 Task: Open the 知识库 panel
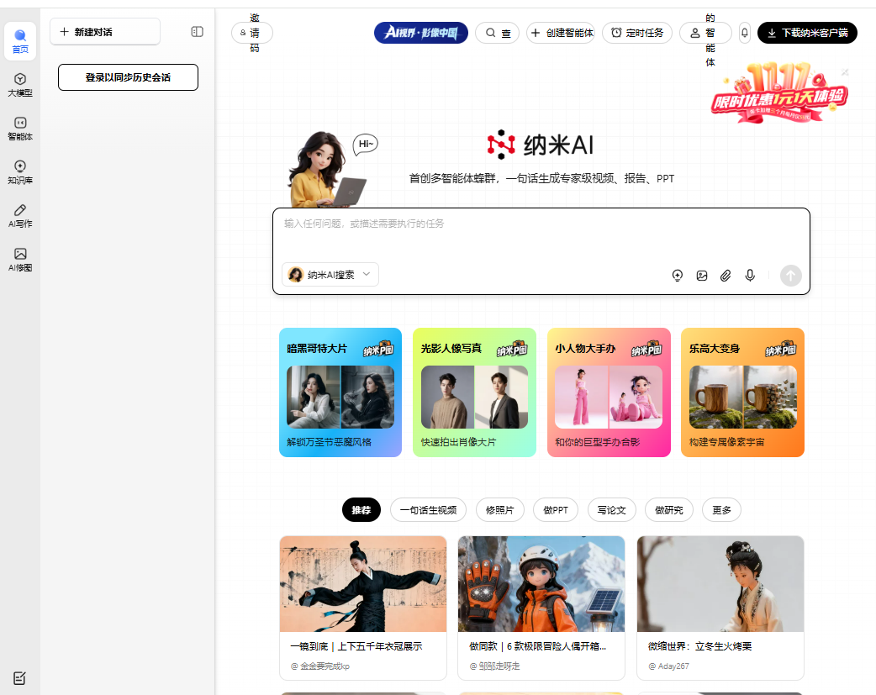pyautogui.click(x=19, y=172)
